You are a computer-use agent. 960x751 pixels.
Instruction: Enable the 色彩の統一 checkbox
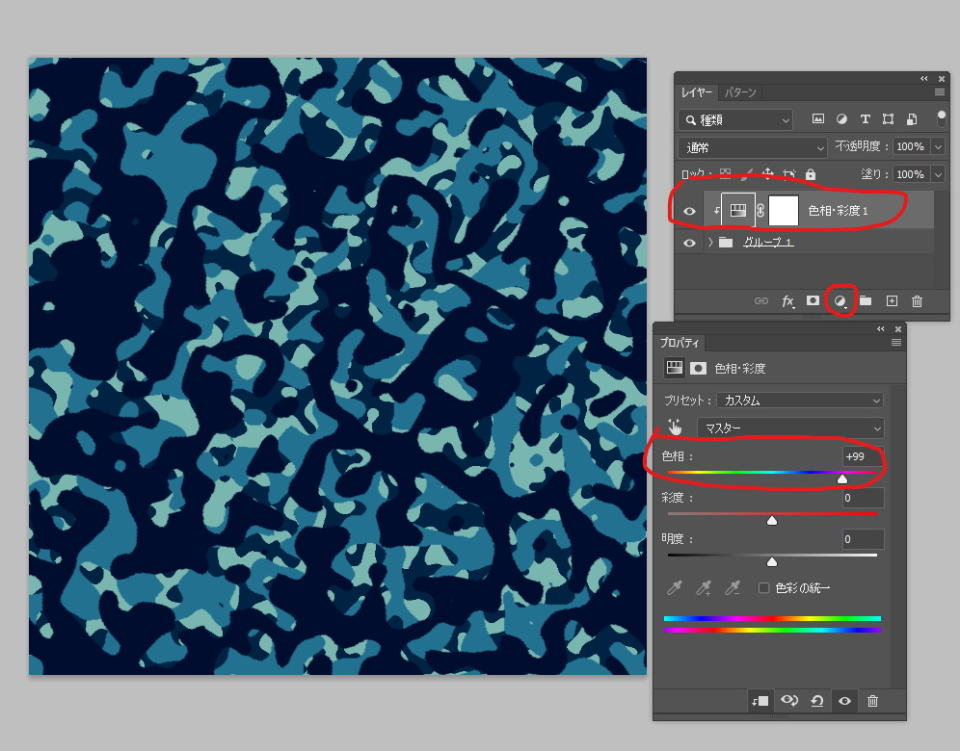tap(764, 588)
